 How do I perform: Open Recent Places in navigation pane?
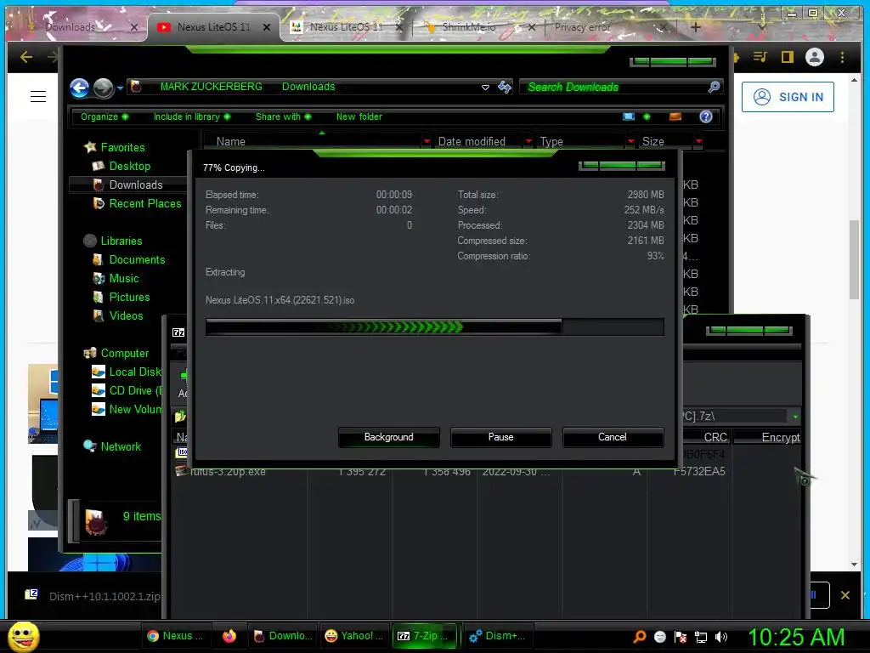tap(144, 204)
